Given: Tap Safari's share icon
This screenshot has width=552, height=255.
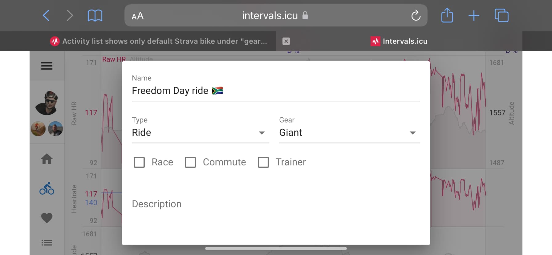Looking at the screenshot, I should (x=447, y=15).
